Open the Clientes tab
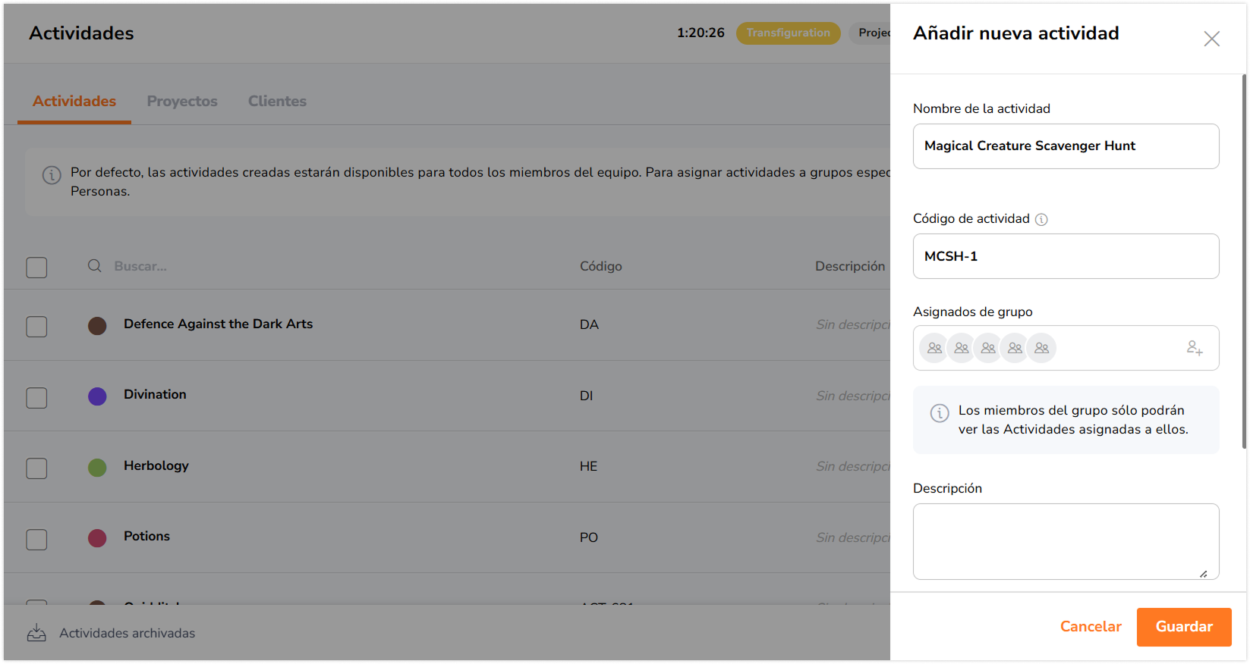 (x=277, y=101)
